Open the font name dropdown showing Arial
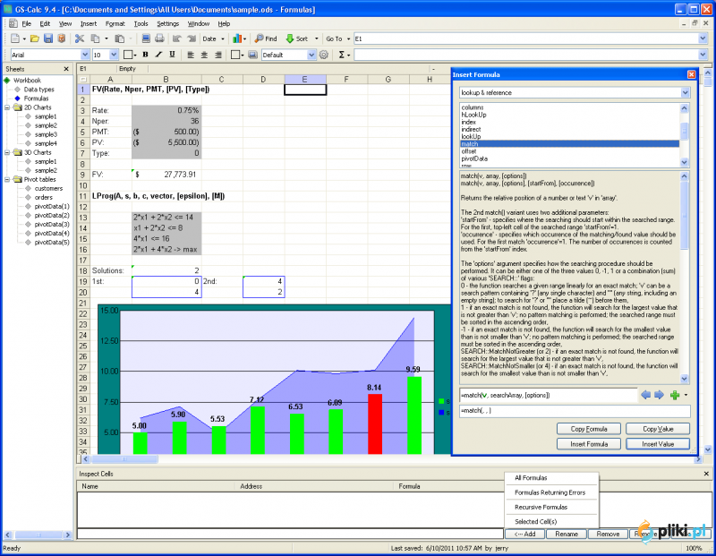This screenshot has height=556, width=716. click(84, 55)
